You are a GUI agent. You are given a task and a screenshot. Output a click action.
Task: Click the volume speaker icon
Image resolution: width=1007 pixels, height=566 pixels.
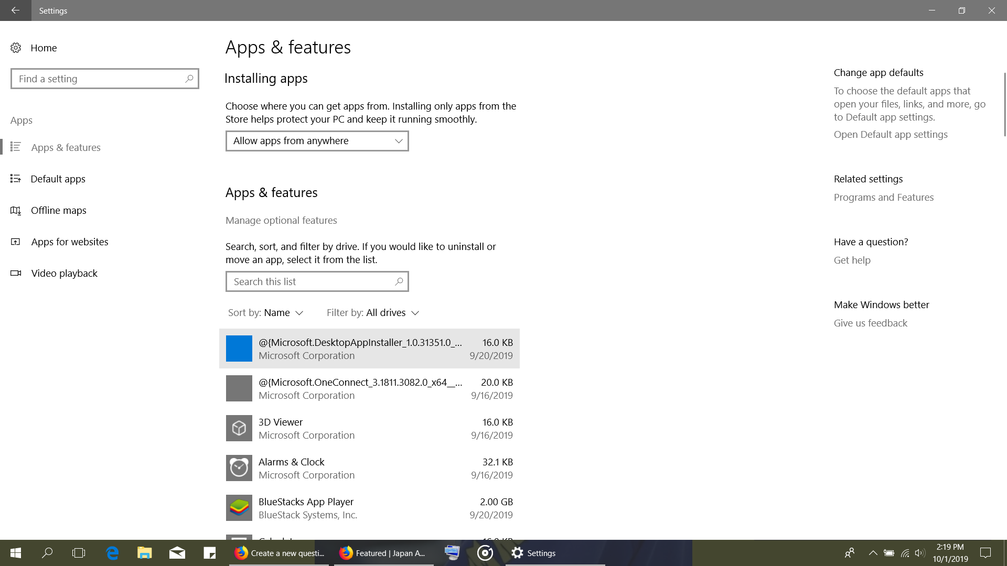tap(920, 553)
